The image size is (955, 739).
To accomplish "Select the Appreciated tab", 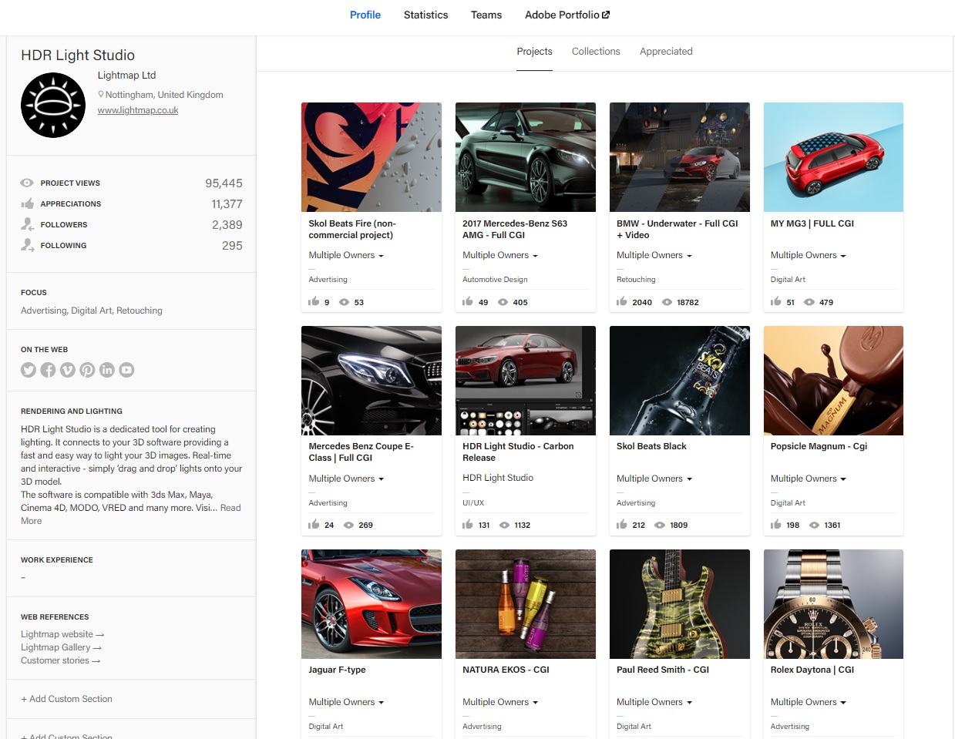I will (x=666, y=52).
